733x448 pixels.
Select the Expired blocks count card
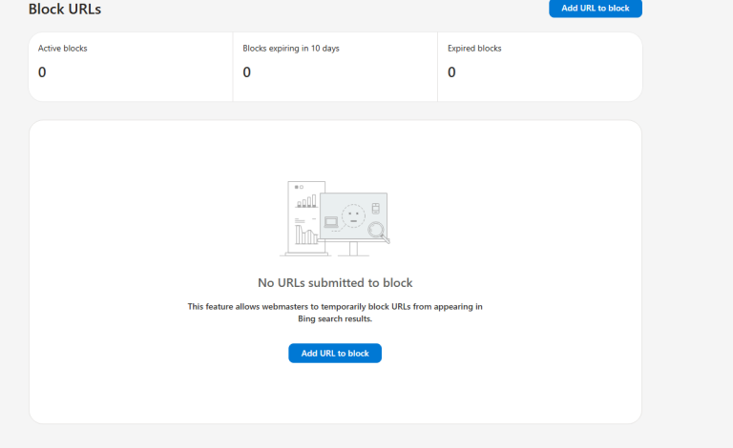(540, 67)
